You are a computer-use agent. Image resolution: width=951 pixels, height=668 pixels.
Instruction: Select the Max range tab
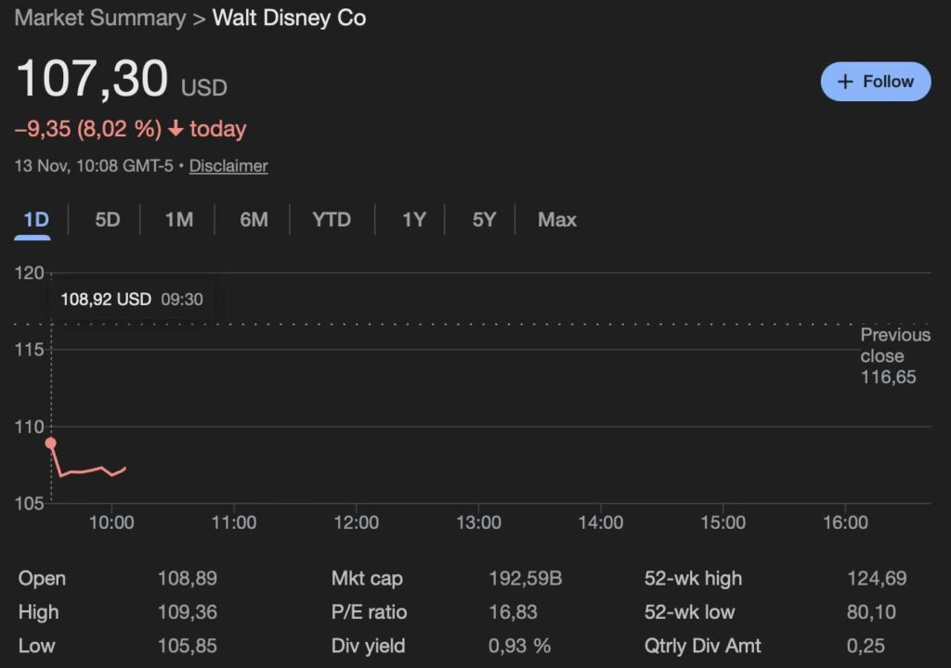pyautogui.click(x=557, y=220)
